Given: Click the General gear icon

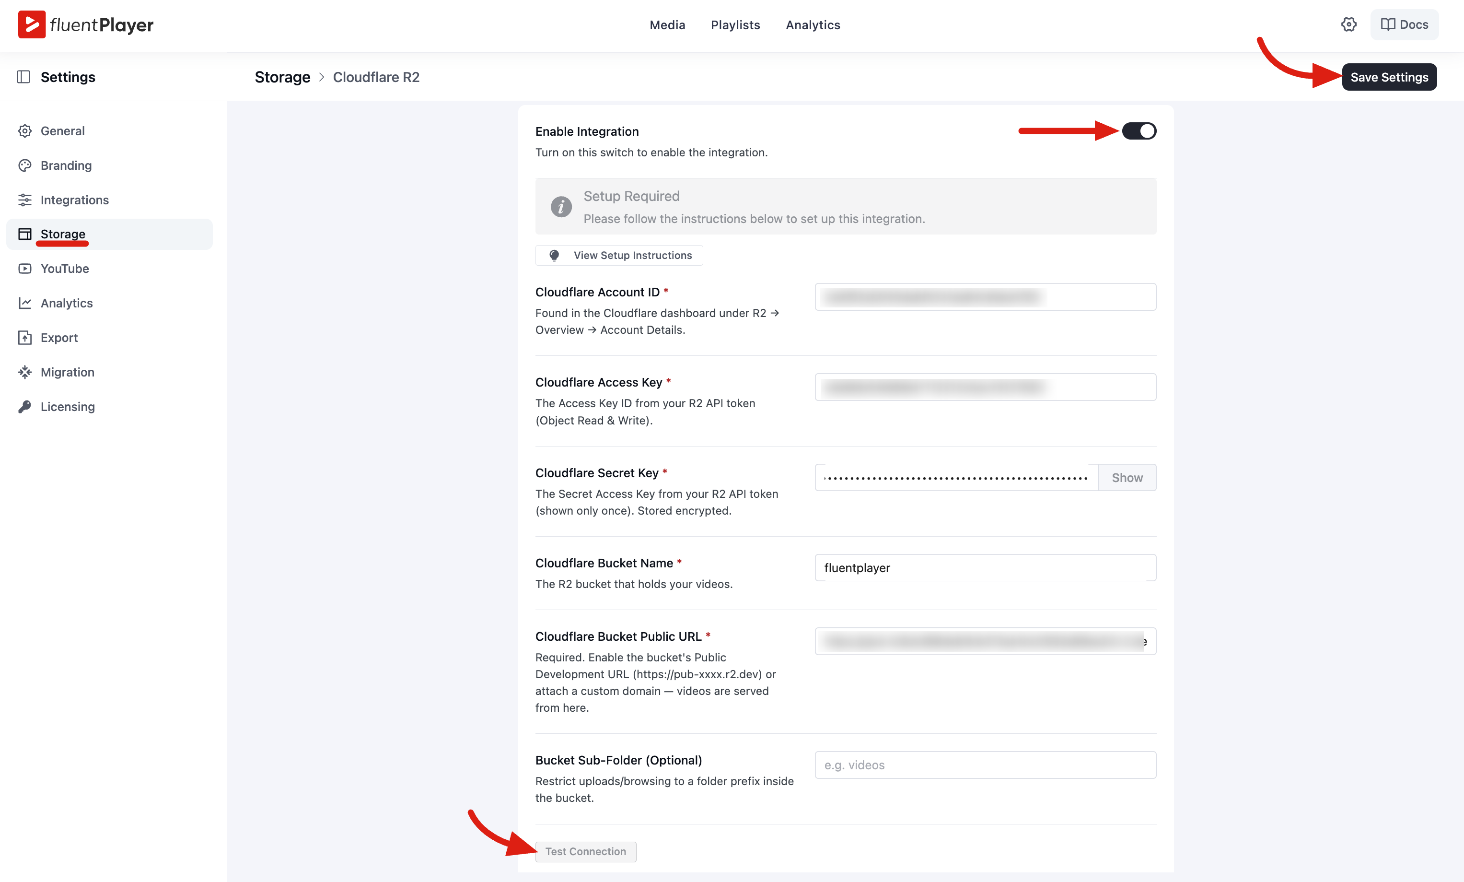Looking at the screenshot, I should click(24, 131).
